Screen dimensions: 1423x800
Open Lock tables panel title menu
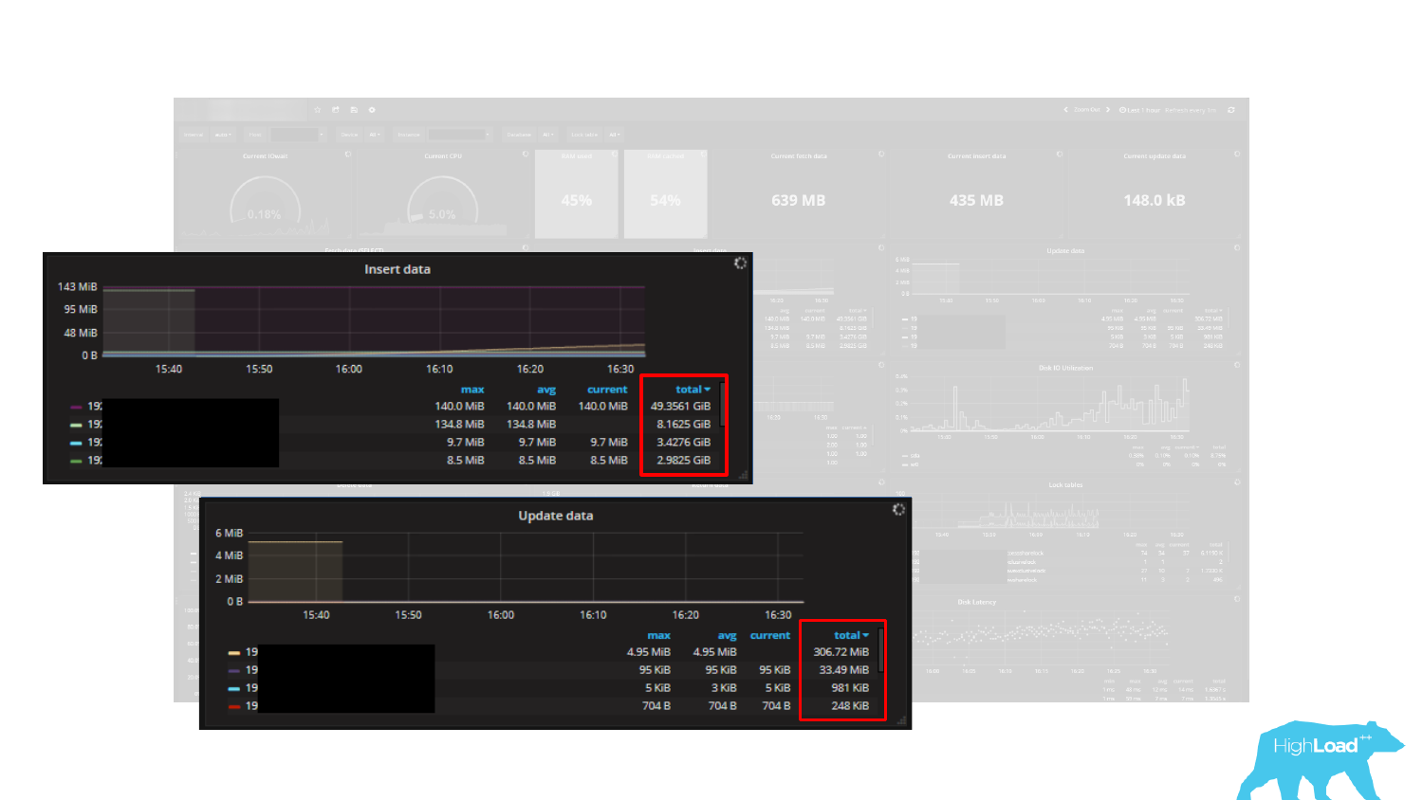point(1065,484)
